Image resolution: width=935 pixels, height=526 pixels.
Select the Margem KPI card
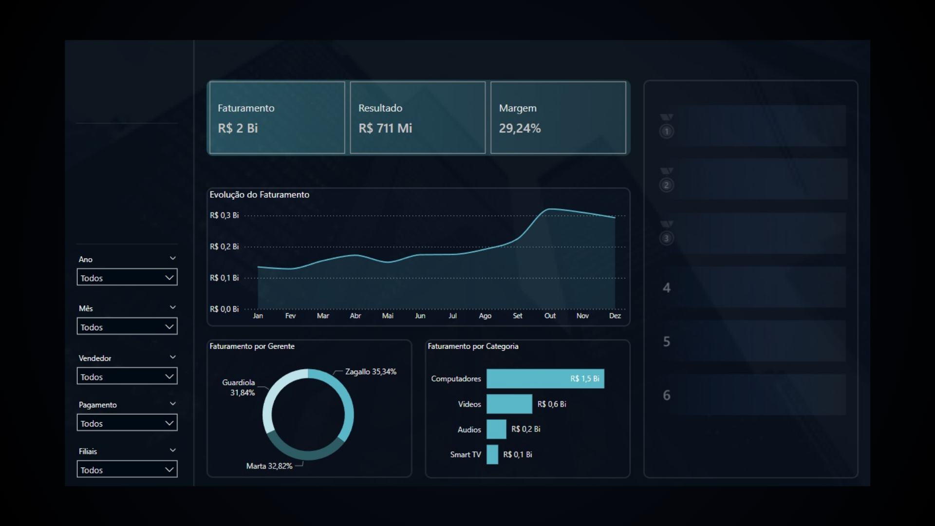(558, 117)
